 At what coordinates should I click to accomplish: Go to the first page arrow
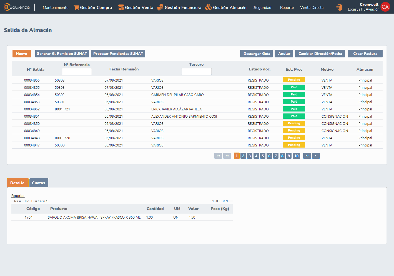pos(218,156)
